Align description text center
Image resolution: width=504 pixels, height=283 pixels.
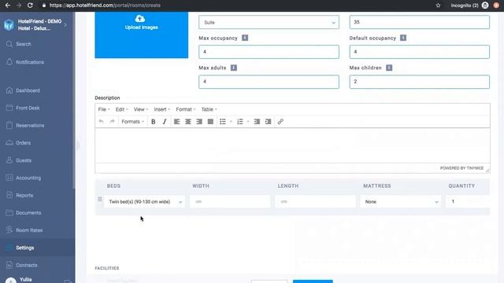click(x=188, y=122)
